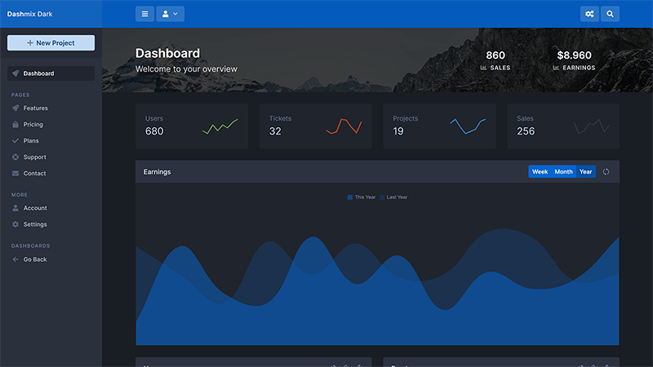Click the Tickets orange sparkline chart
This screenshot has width=653, height=367.
tap(344, 126)
